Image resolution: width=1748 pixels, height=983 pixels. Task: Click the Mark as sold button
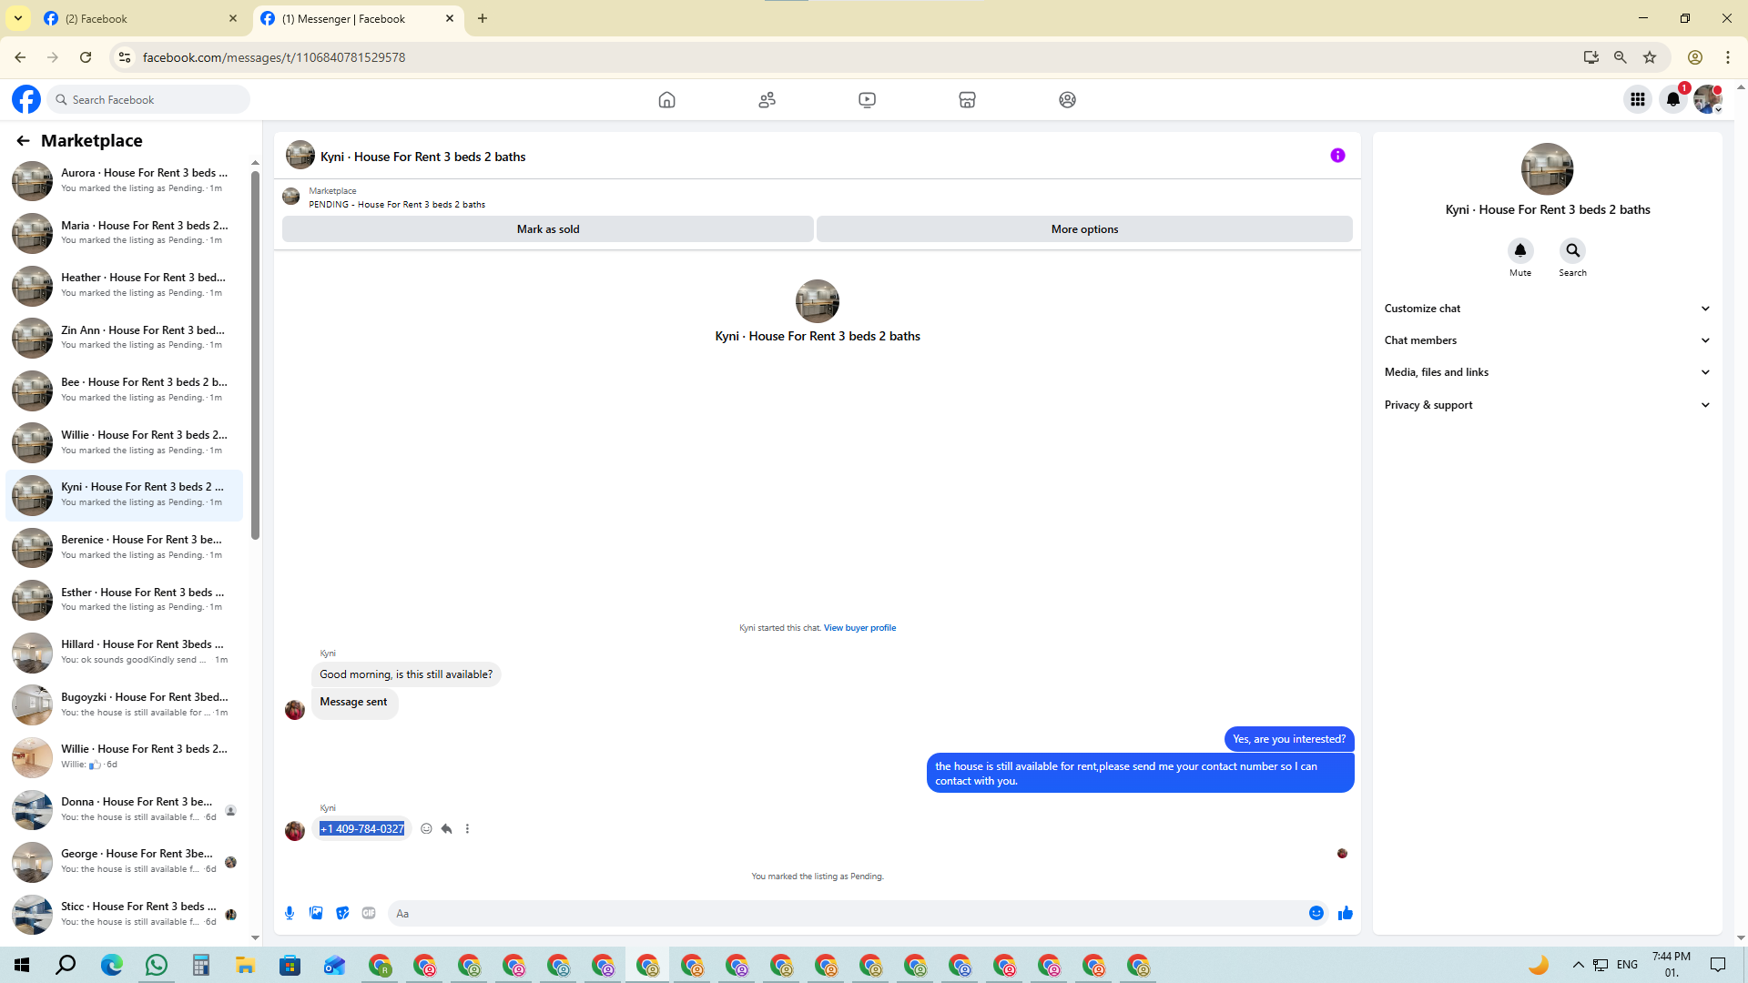pyautogui.click(x=547, y=229)
